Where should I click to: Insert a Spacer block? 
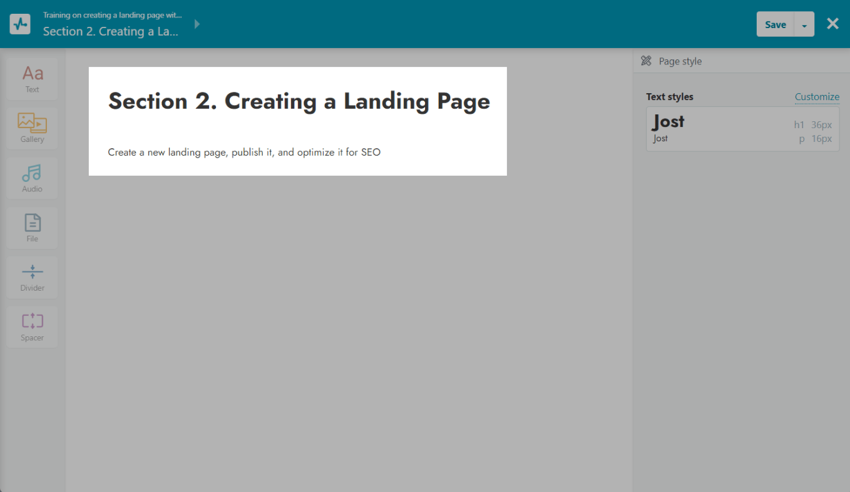pos(32,326)
